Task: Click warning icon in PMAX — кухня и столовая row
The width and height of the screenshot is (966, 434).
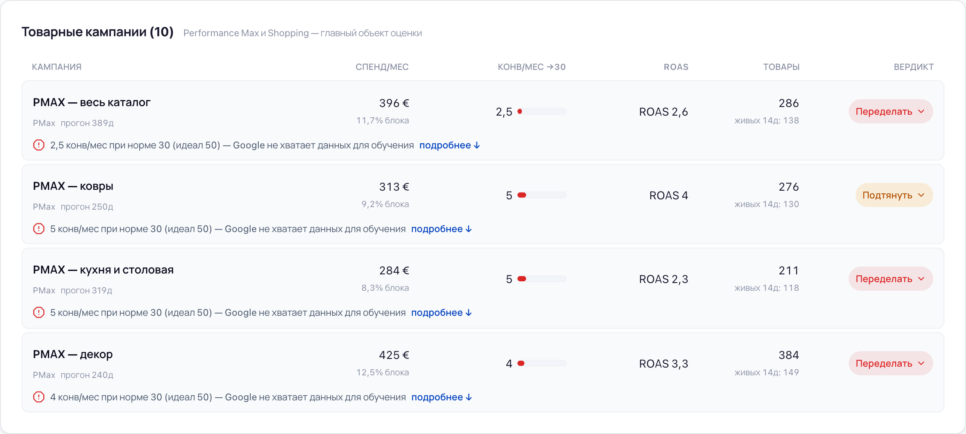Action: click(x=39, y=312)
